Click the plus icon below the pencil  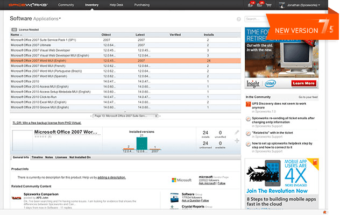click(x=237, y=141)
